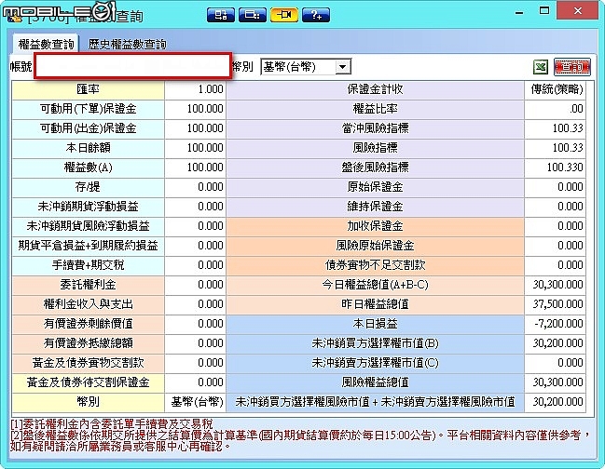Screen dimensions: 605x469
Task: Select 昨日權益總值 label cell
Action: point(375,304)
